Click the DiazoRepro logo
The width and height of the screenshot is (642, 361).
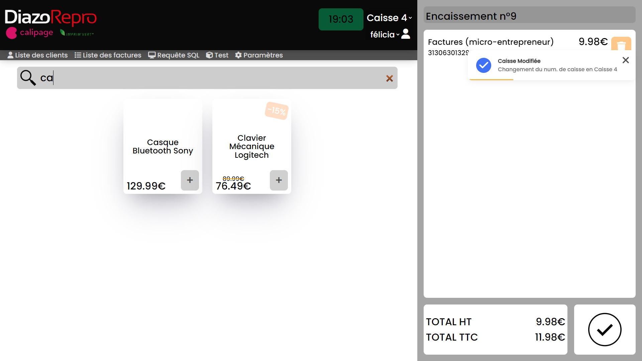(x=50, y=18)
